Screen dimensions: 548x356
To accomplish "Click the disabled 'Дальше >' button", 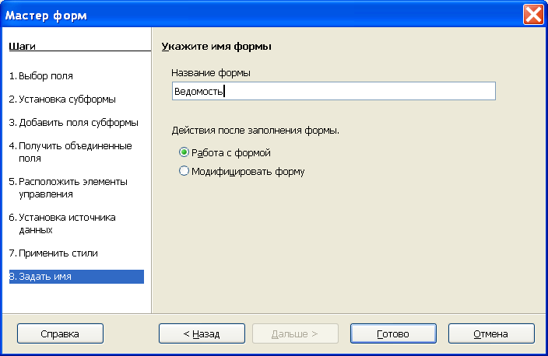I will click(x=295, y=333).
